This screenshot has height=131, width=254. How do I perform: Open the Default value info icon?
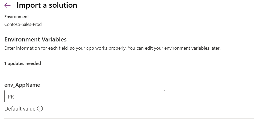pos(40,109)
